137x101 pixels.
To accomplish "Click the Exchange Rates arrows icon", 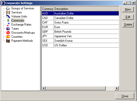I will pos(8,25).
